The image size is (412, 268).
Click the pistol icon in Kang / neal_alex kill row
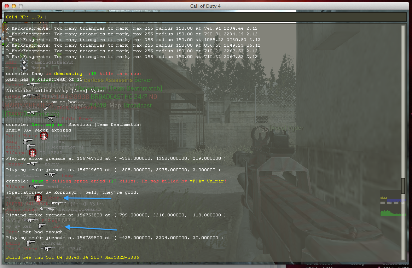tap(28, 141)
